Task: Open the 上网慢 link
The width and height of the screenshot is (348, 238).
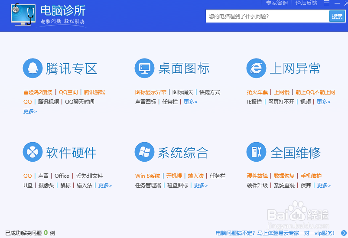Action: [282, 92]
